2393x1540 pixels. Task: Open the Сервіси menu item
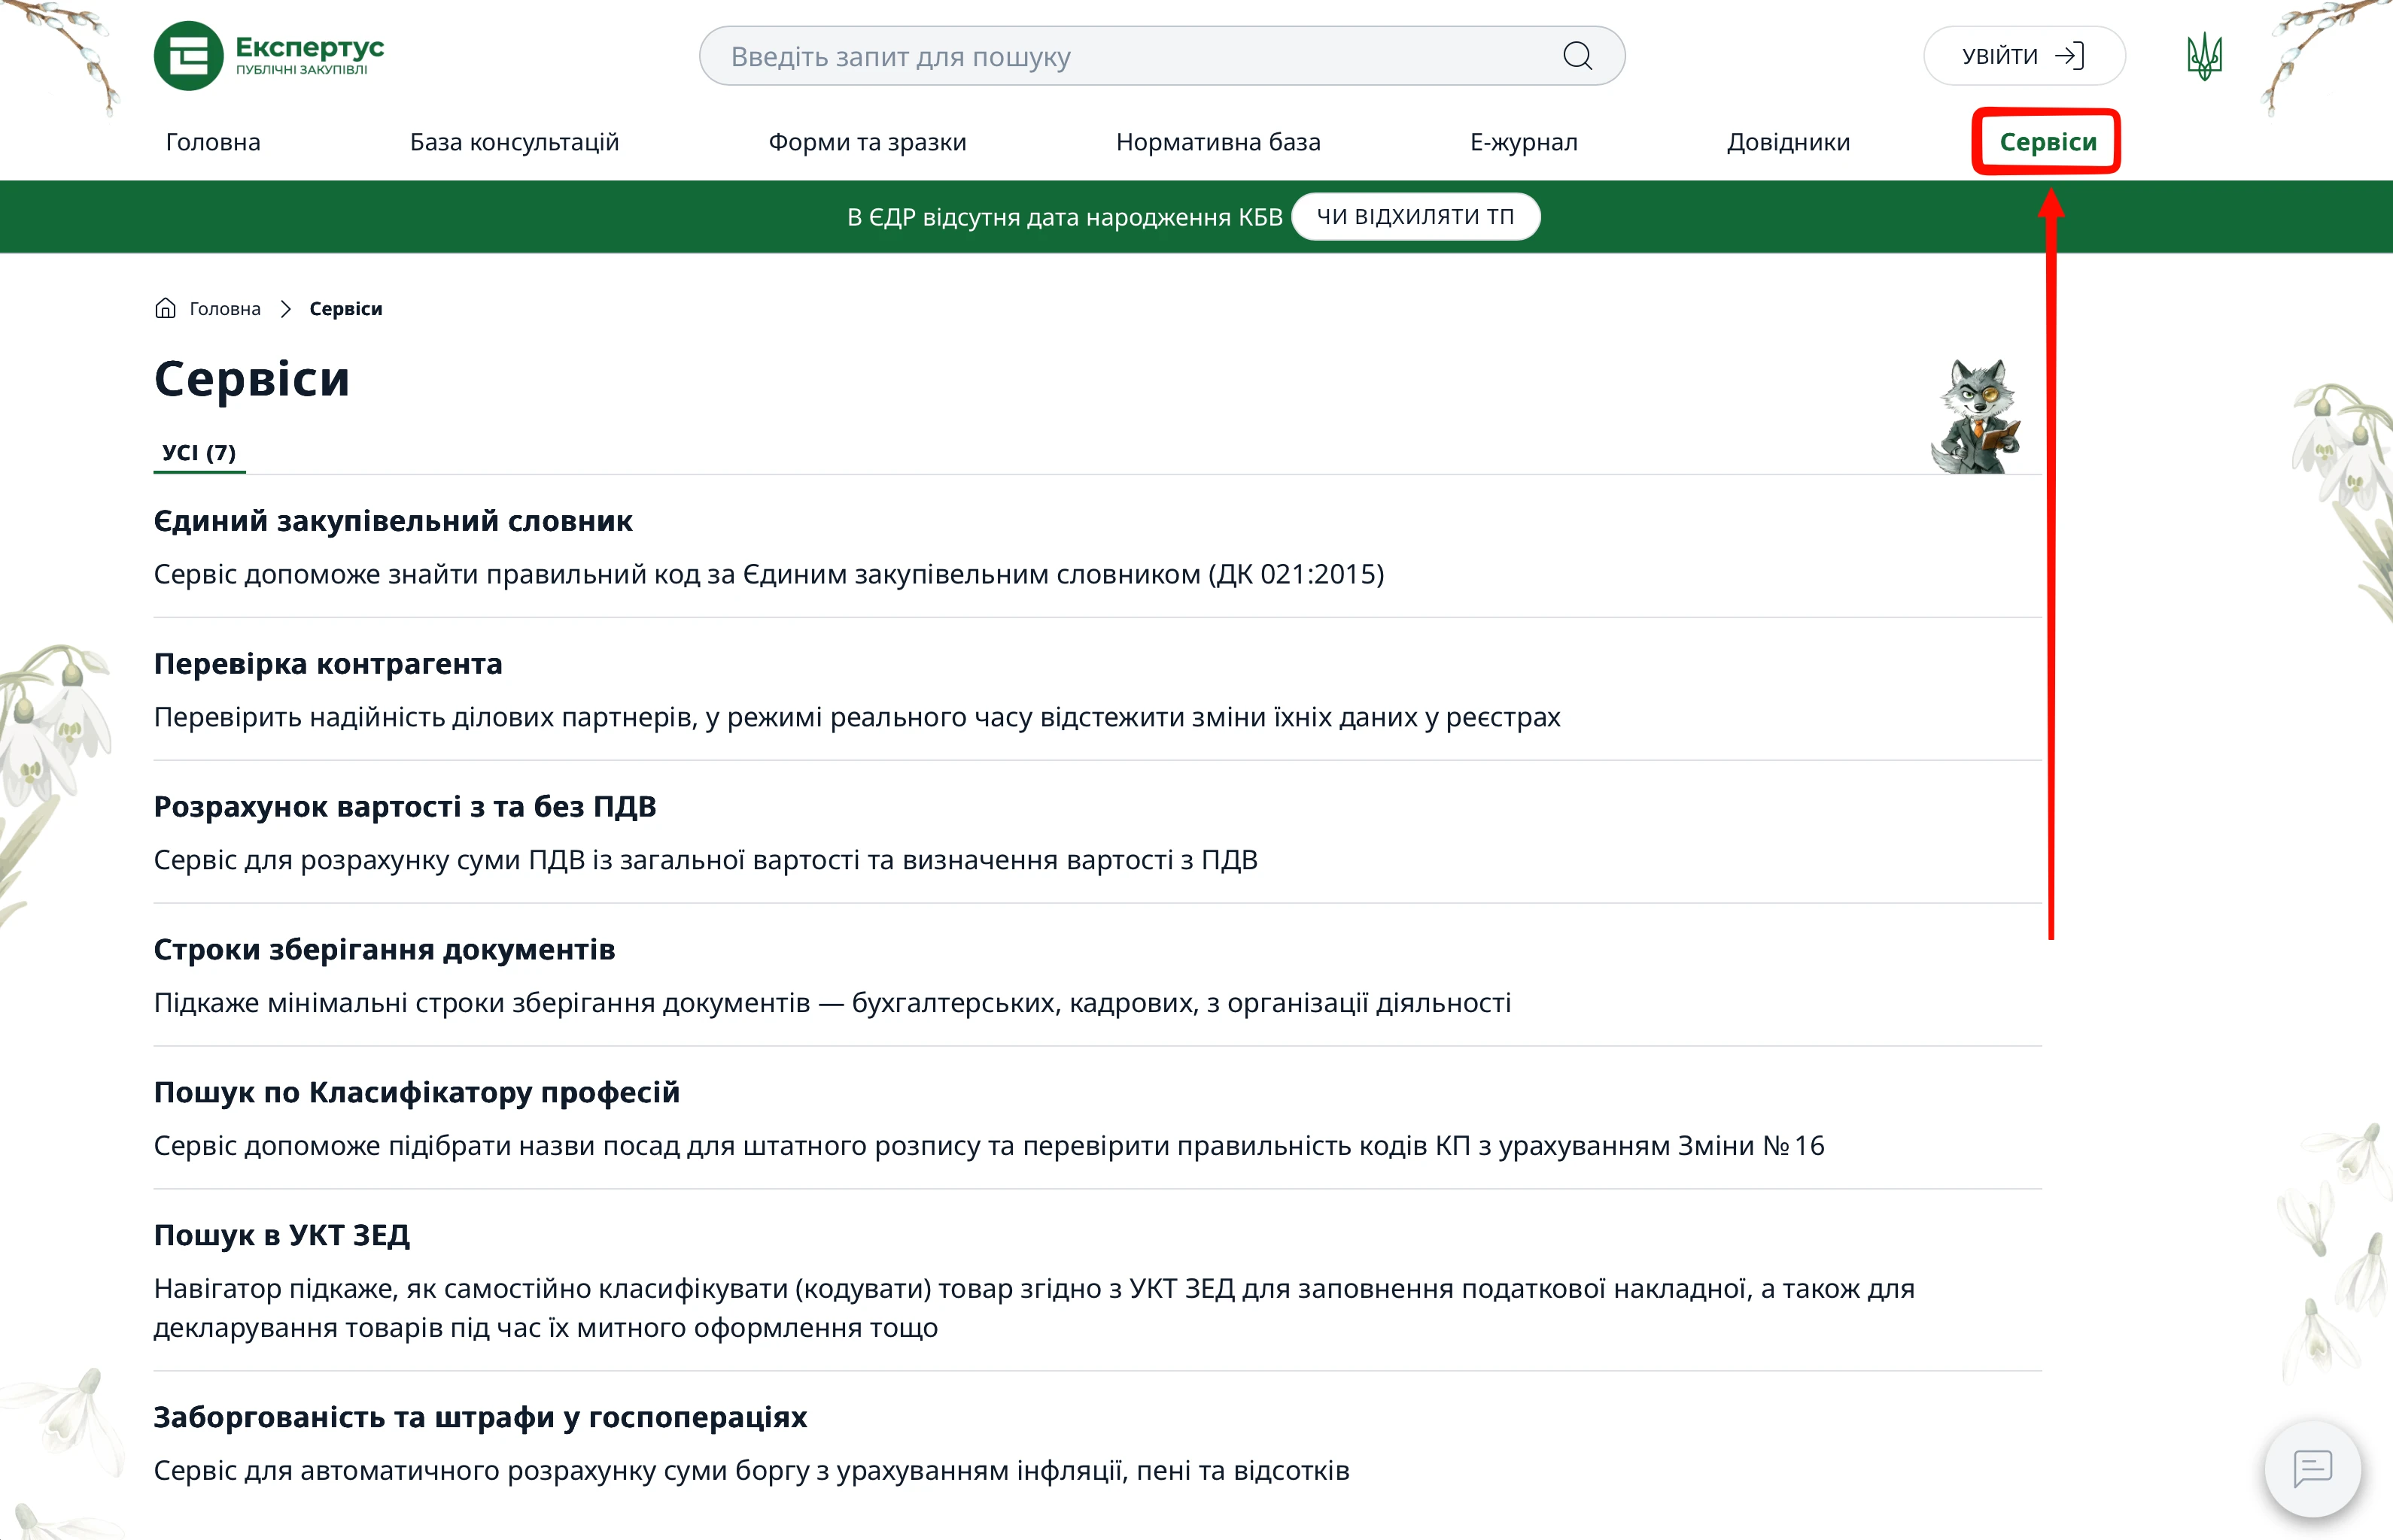[x=2047, y=142]
